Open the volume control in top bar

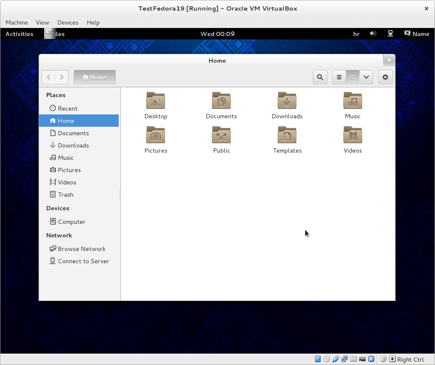pyautogui.click(x=373, y=34)
